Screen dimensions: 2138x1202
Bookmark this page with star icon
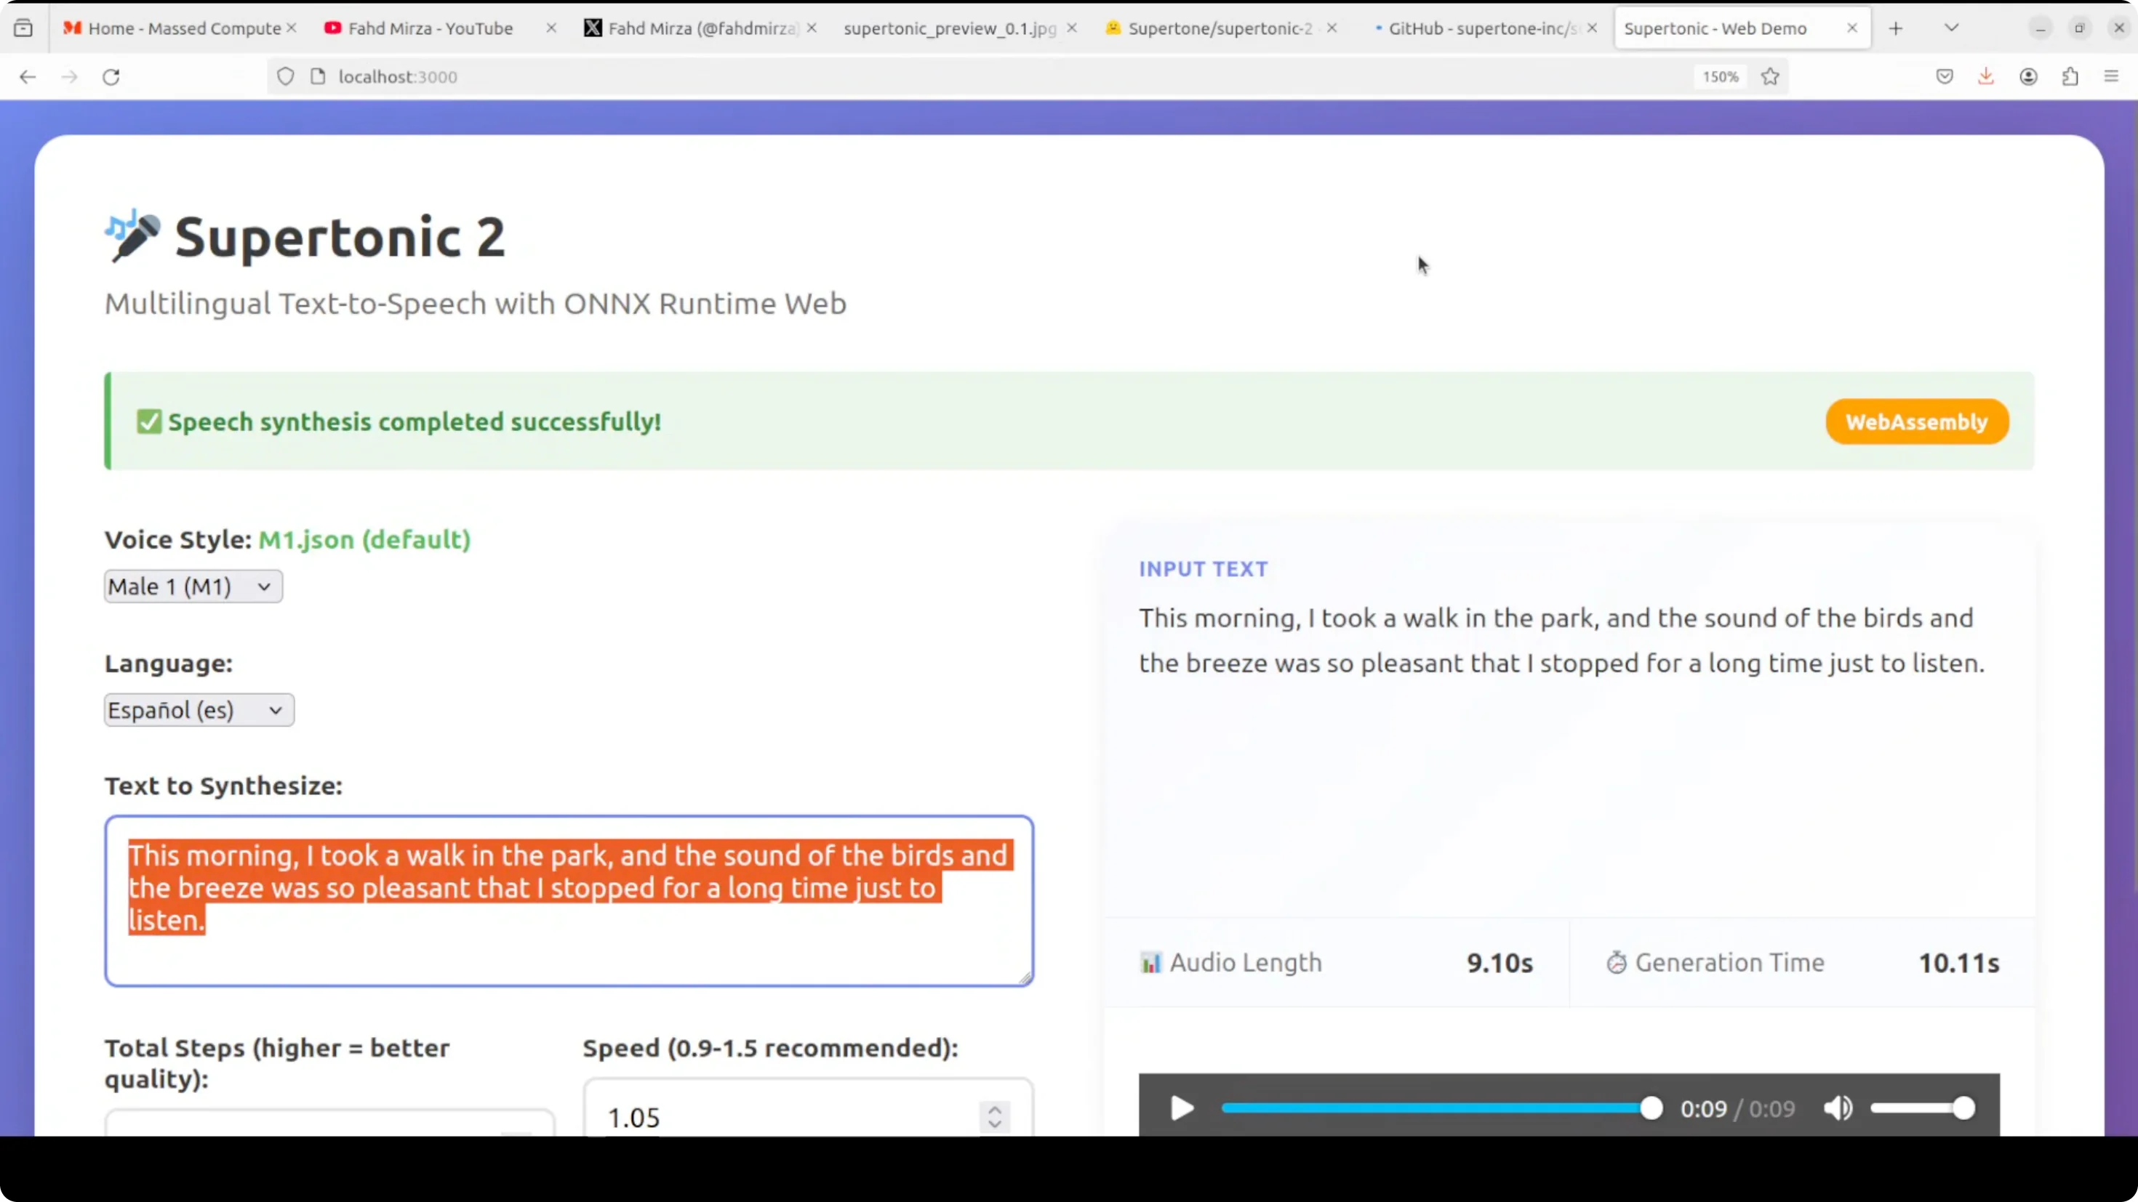[1770, 77]
